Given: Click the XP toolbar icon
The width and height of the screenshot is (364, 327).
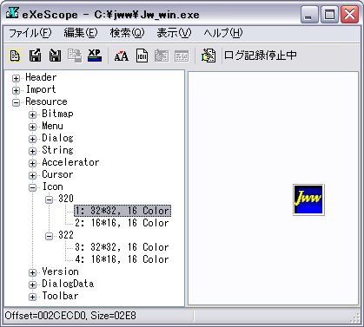Looking at the screenshot, I should [x=95, y=56].
